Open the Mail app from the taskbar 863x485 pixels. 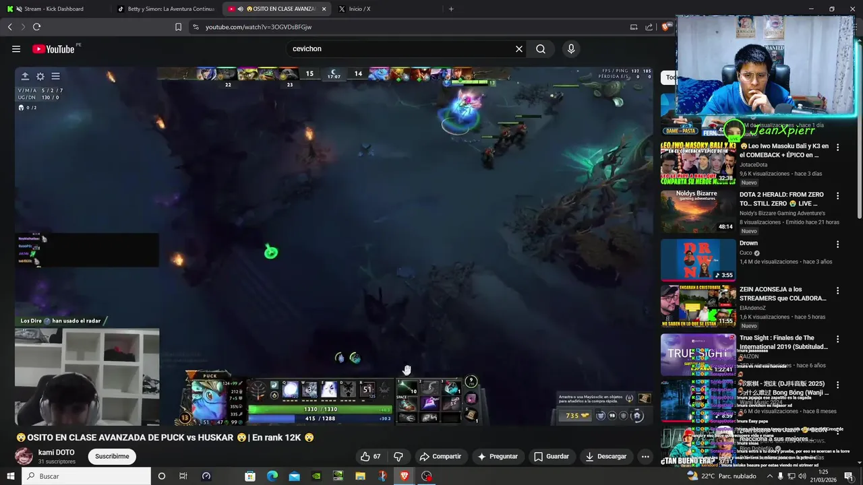click(295, 476)
